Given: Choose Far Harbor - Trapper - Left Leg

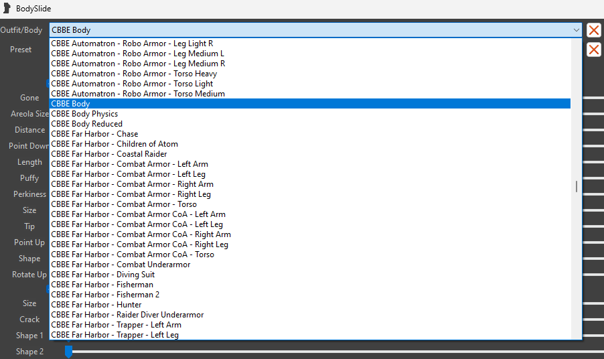Looking at the screenshot, I should [x=310, y=335].
